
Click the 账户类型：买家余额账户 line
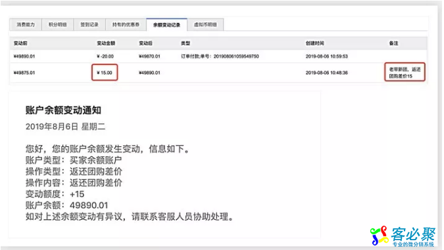coord(74,160)
